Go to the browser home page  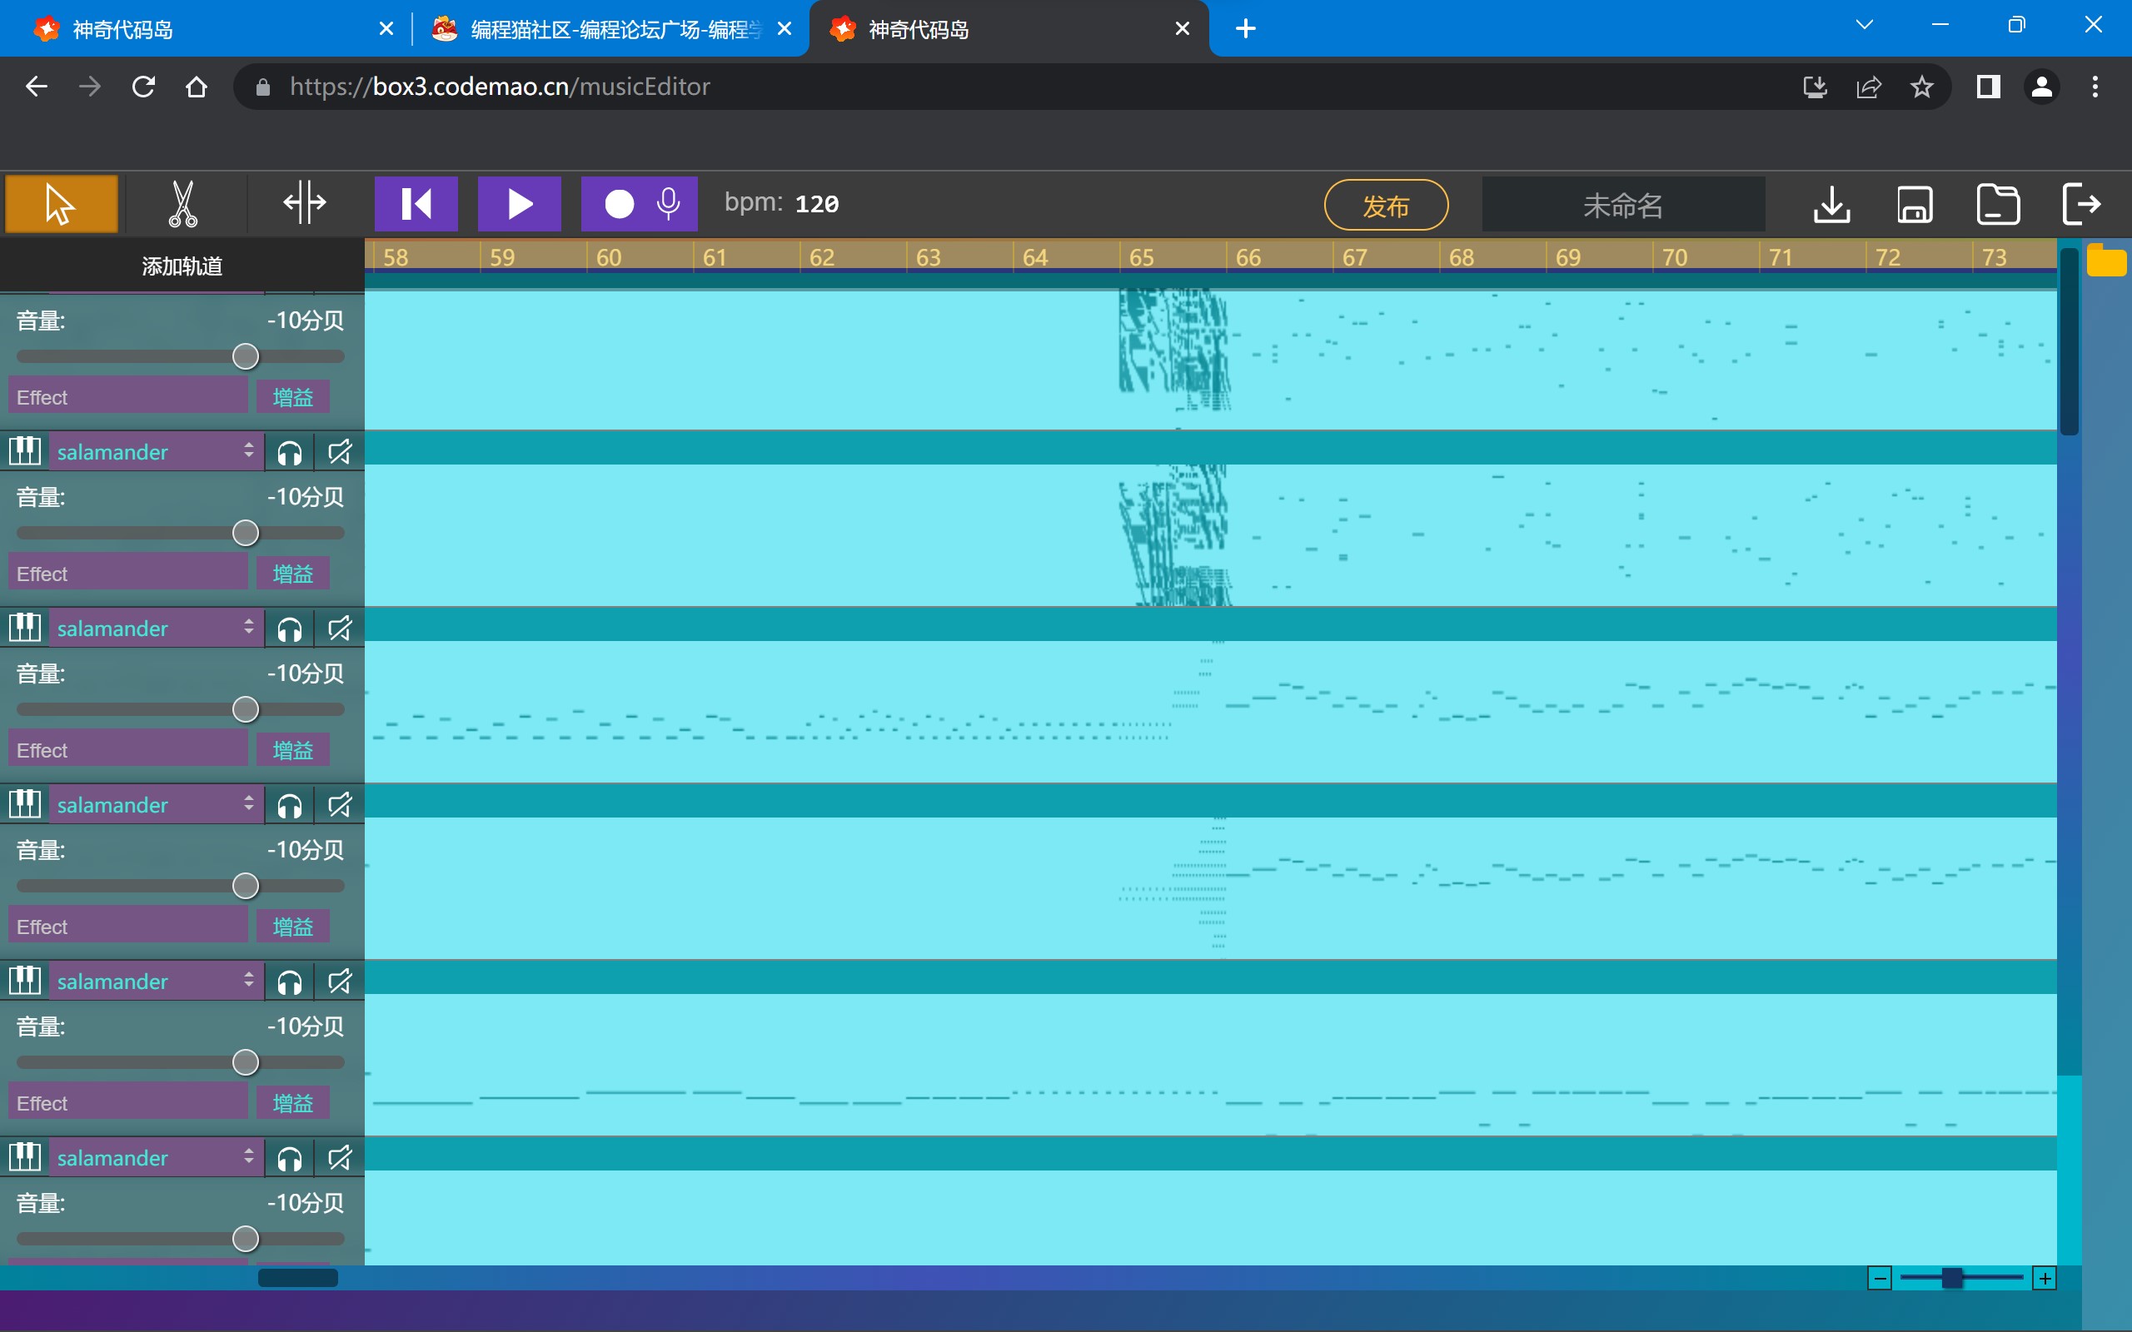click(x=197, y=87)
